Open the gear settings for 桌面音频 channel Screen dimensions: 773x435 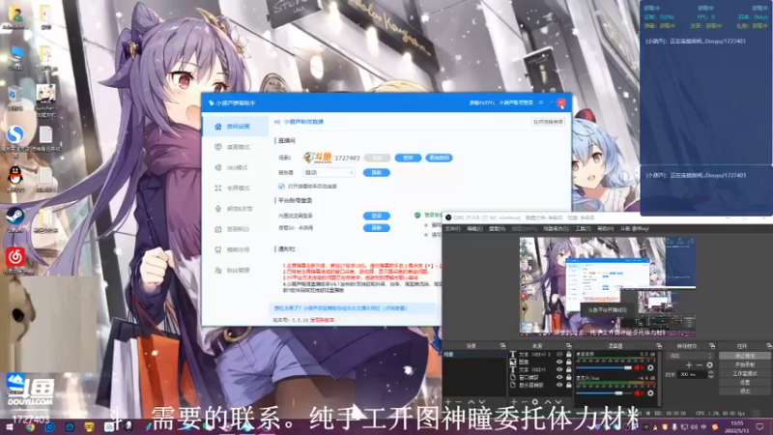[x=650, y=367]
